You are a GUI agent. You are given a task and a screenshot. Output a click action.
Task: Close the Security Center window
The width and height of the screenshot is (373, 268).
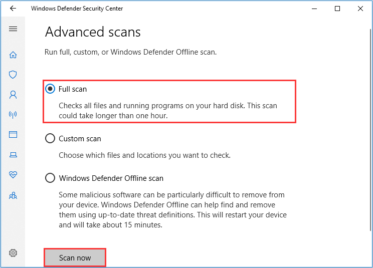point(360,9)
